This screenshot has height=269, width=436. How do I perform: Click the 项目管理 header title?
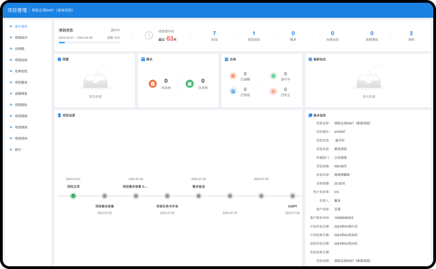[17, 10]
